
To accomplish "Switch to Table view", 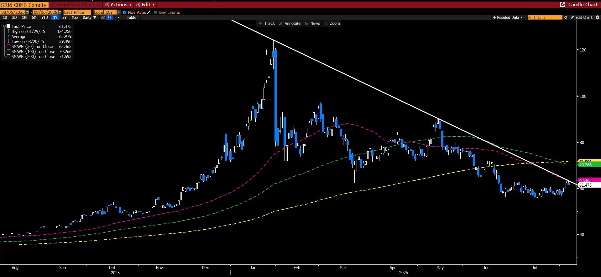I will [132, 18].
